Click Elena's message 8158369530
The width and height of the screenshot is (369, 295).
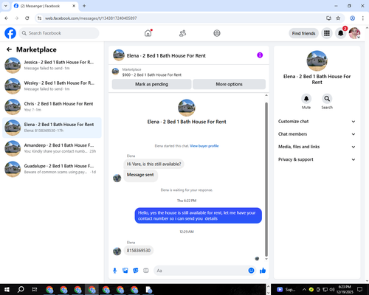[139, 251]
